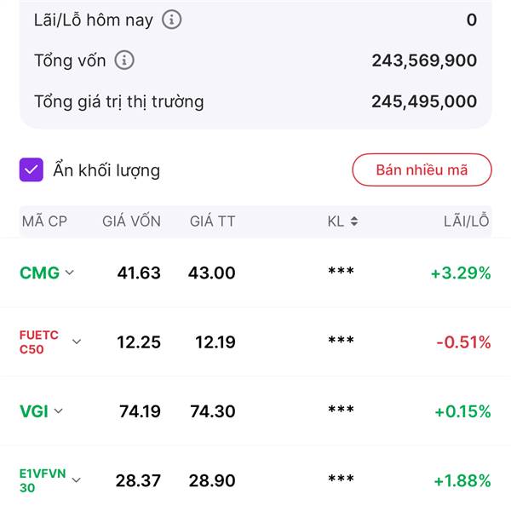Click the Bán nhiều mã button
This screenshot has width=511, height=511.
(x=422, y=169)
